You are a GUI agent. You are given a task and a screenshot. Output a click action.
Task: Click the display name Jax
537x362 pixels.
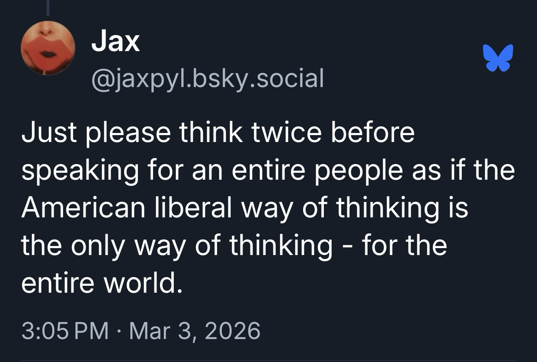pyautogui.click(x=115, y=42)
